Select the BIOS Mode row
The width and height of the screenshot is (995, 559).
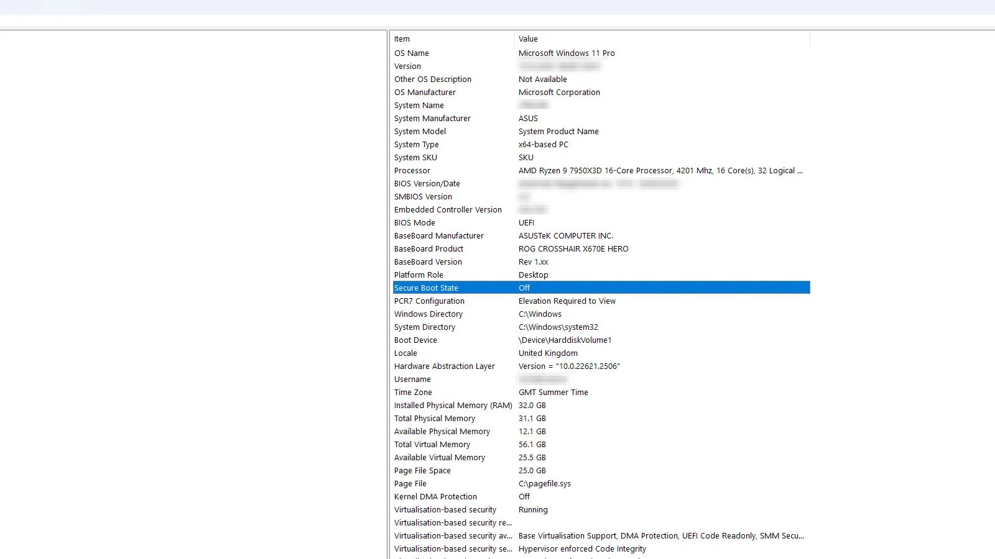click(x=601, y=222)
